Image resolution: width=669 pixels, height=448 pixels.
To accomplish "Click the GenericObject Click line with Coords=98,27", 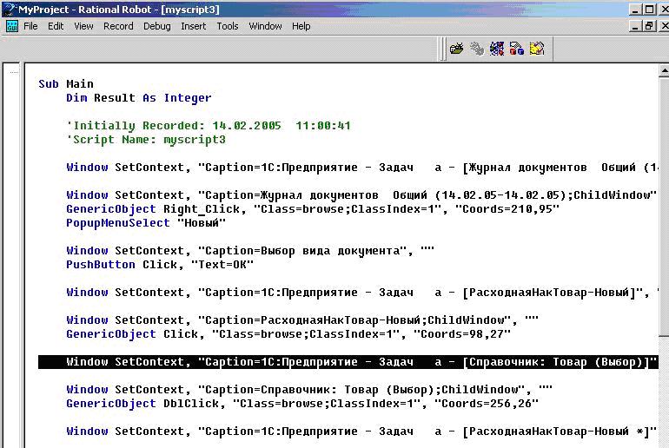I will point(288,334).
